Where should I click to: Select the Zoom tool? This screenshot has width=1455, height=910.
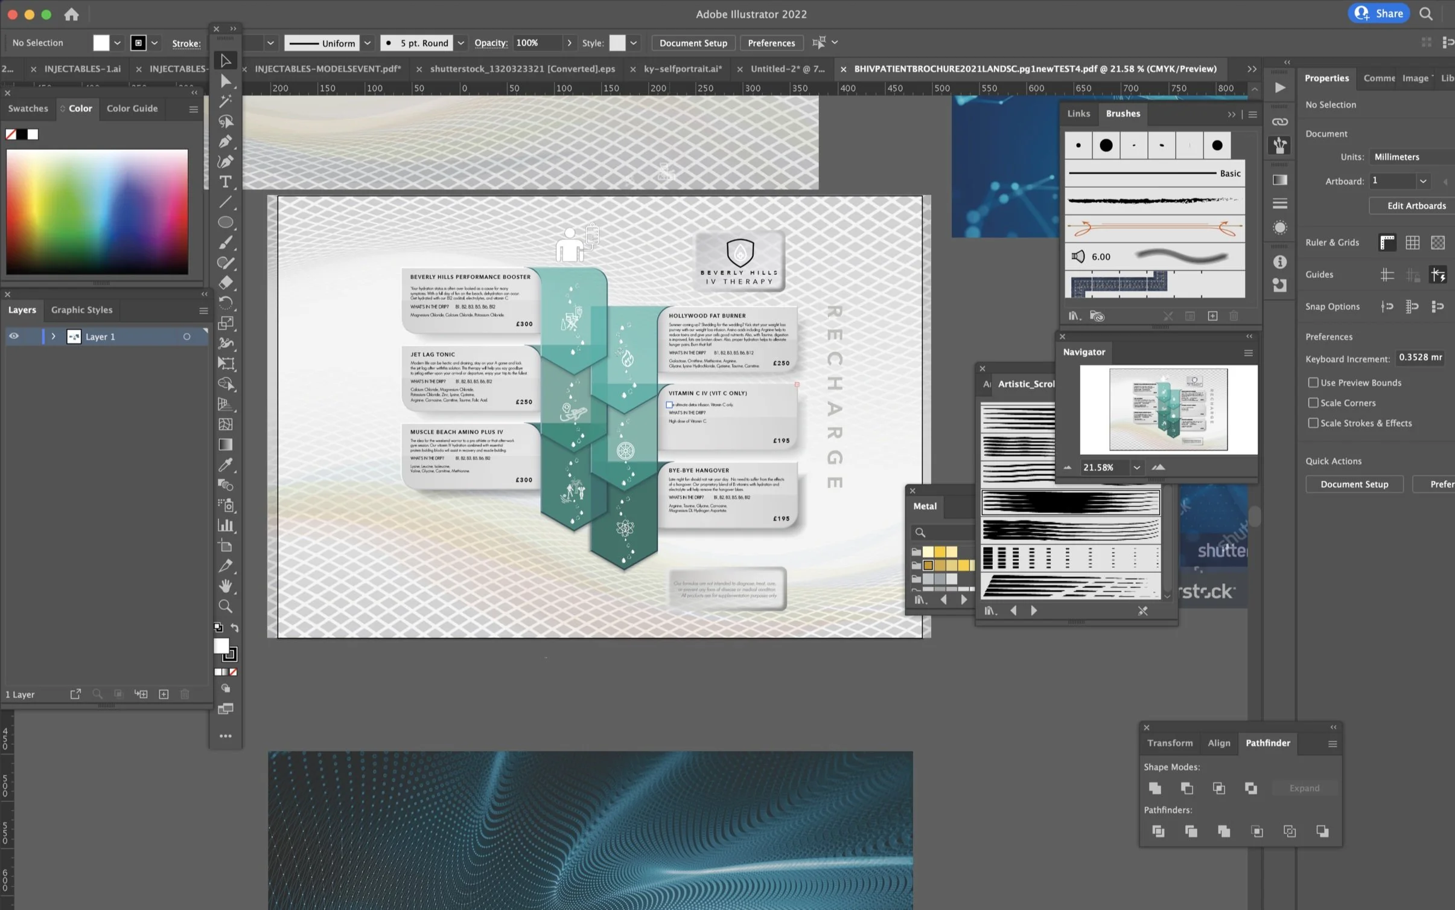click(226, 606)
